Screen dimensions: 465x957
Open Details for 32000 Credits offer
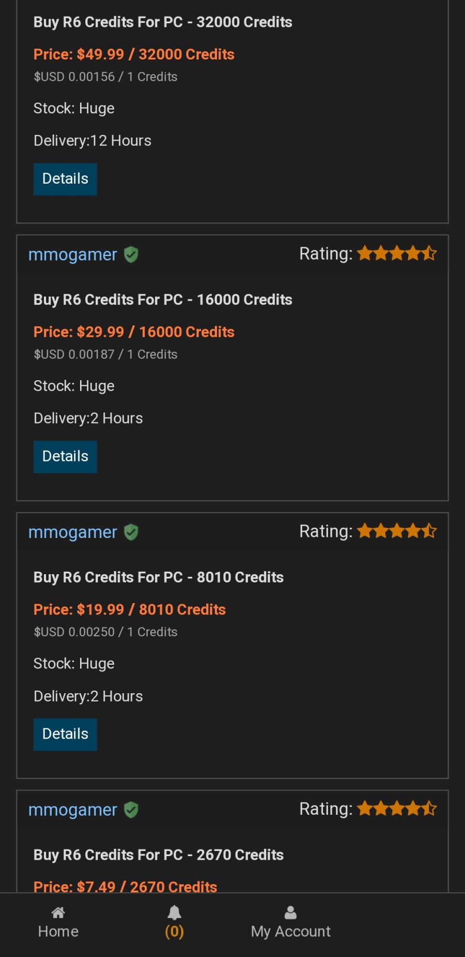click(65, 179)
